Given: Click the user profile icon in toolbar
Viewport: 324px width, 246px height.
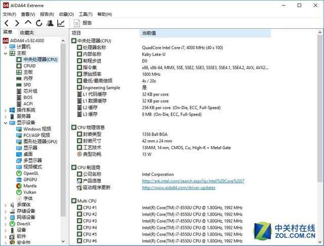Looking at the screenshot, I should [50, 23].
